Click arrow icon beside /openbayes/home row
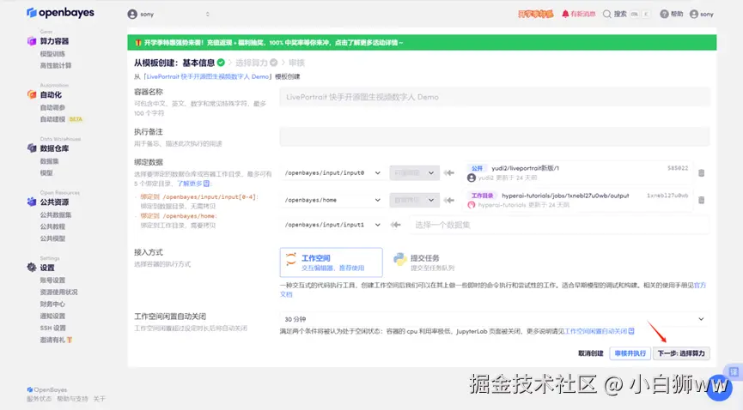Viewport: 743px width, 410px height. [x=448, y=200]
